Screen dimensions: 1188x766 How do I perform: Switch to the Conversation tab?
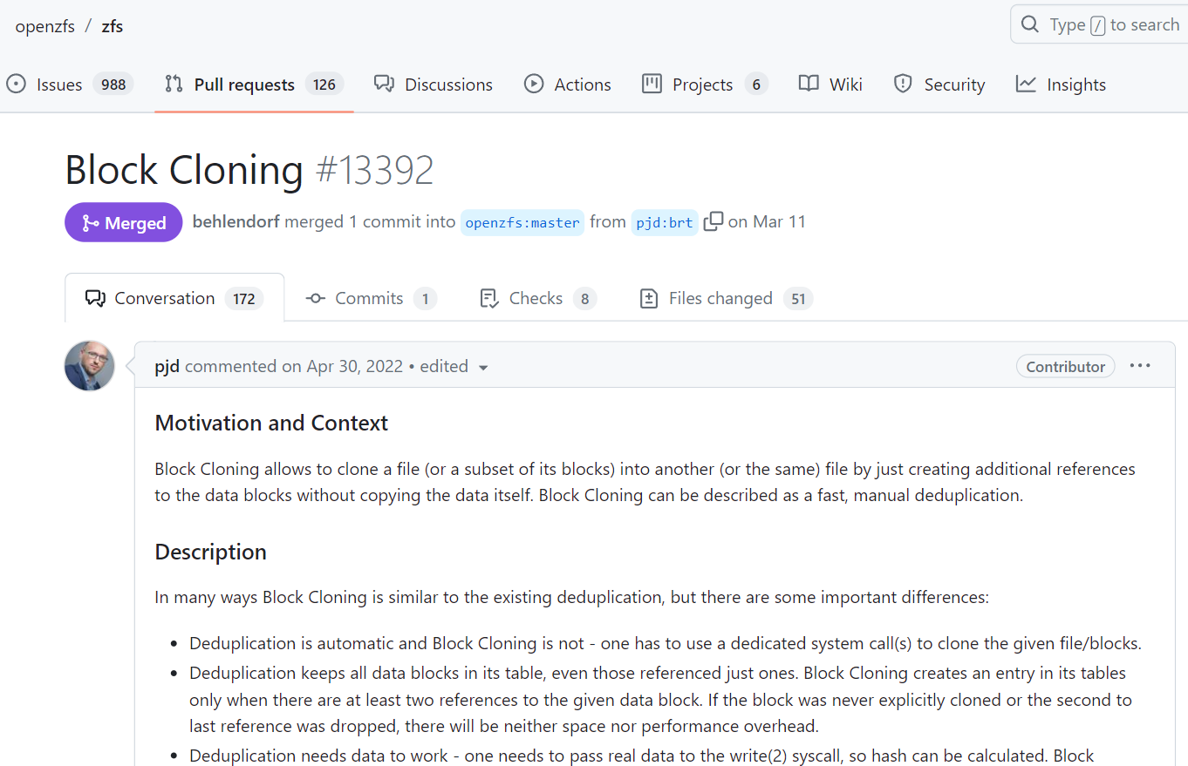(x=174, y=298)
